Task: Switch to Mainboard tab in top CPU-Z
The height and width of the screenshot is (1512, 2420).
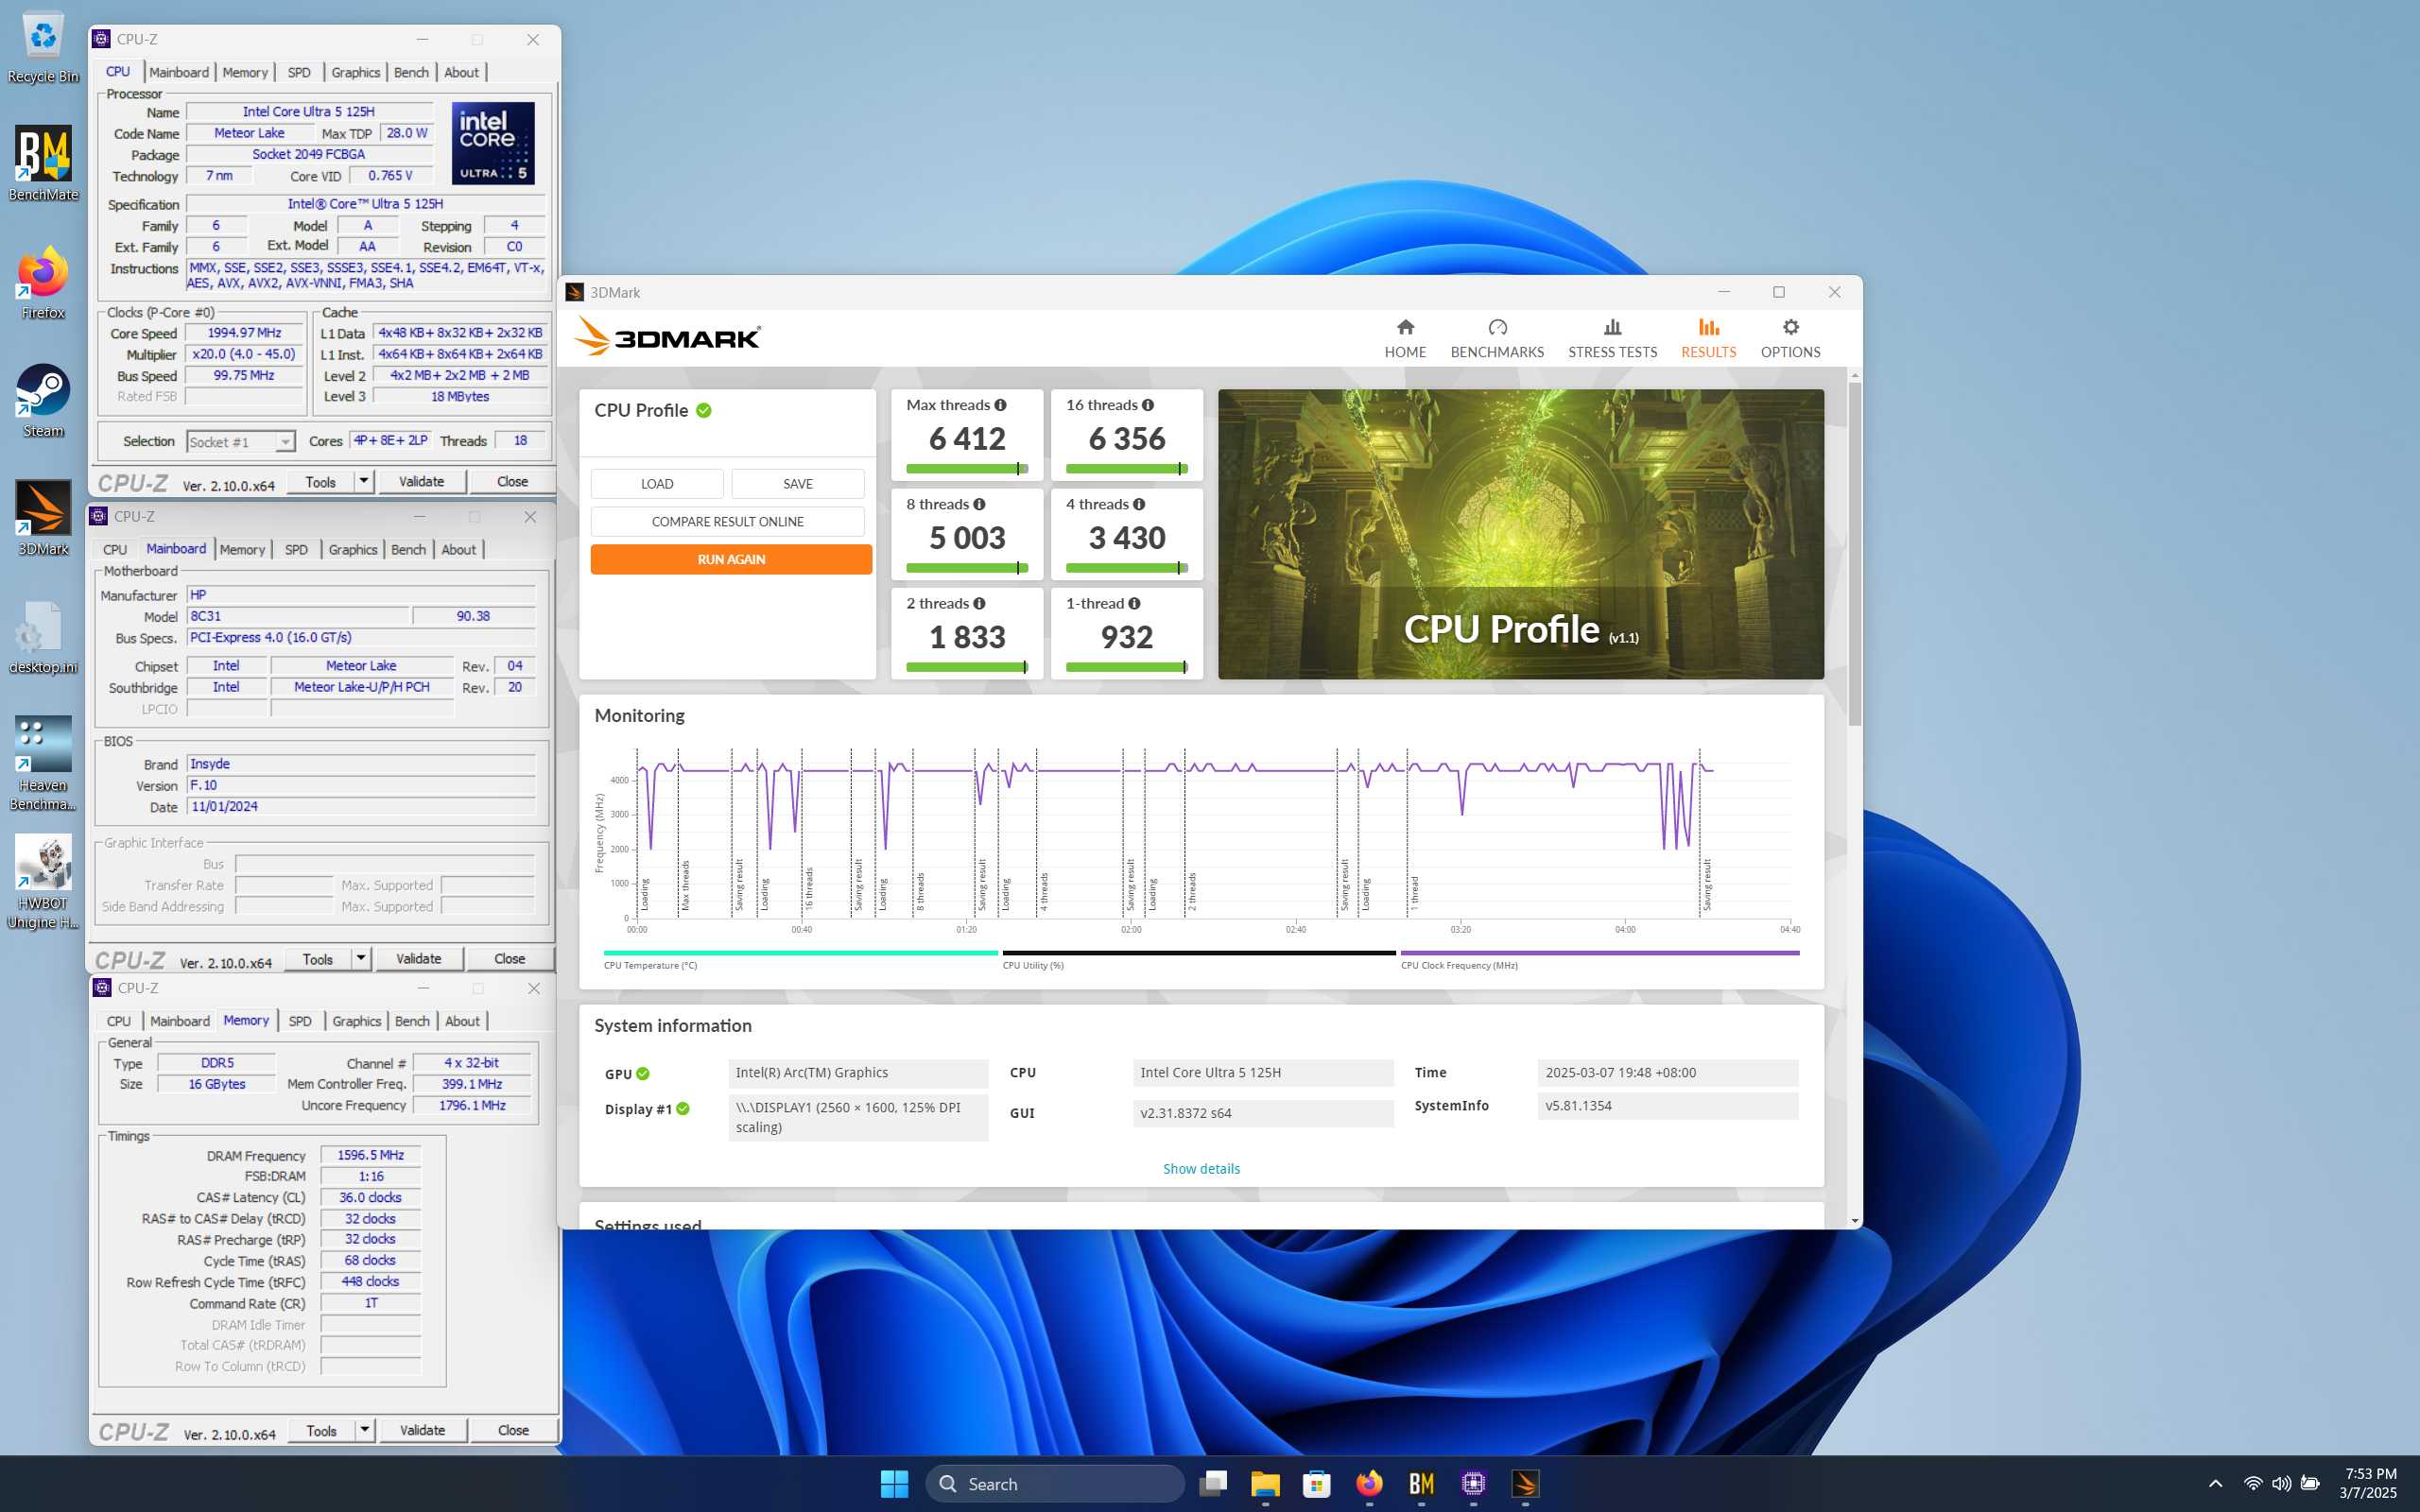Action: pos(179,72)
